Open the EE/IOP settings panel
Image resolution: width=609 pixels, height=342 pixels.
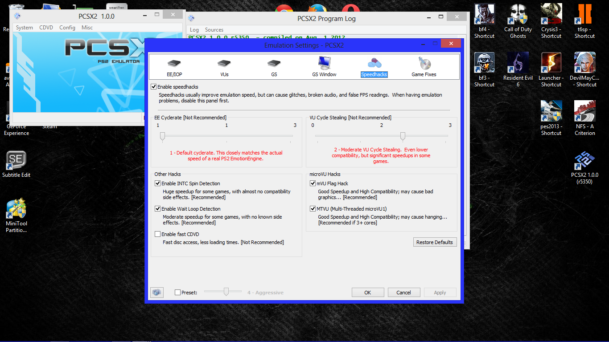[174, 67]
